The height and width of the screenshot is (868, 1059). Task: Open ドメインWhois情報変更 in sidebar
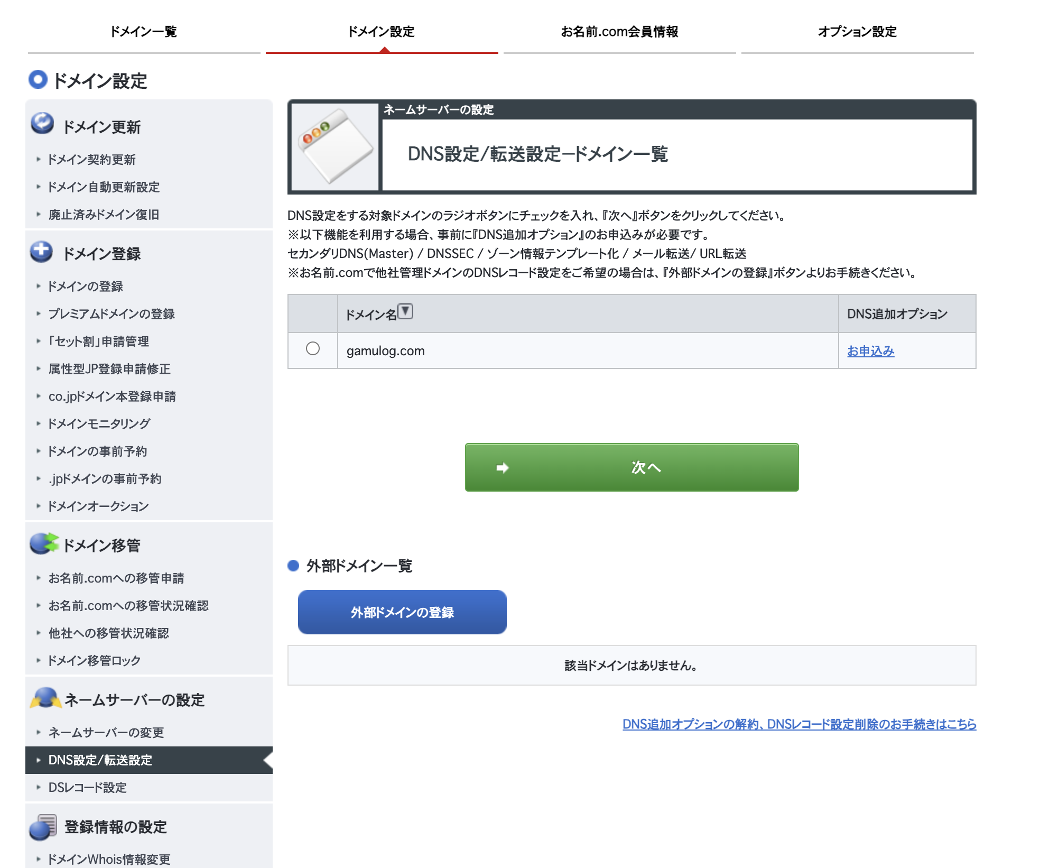(x=109, y=860)
